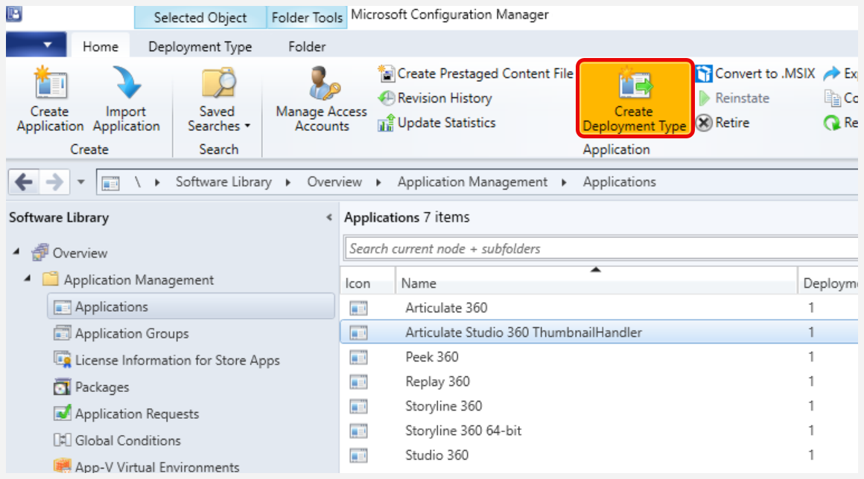Switch to the Deployment Type tab
The image size is (864, 479).
(x=200, y=47)
